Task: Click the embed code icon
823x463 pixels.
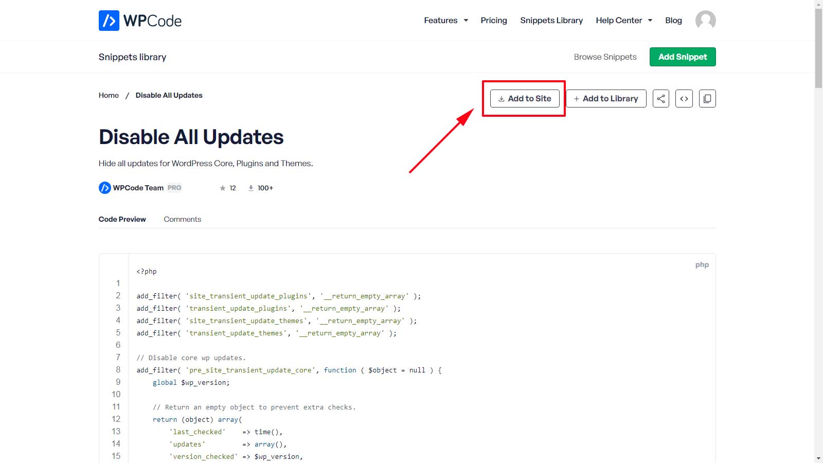Action: pyautogui.click(x=684, y=98)
